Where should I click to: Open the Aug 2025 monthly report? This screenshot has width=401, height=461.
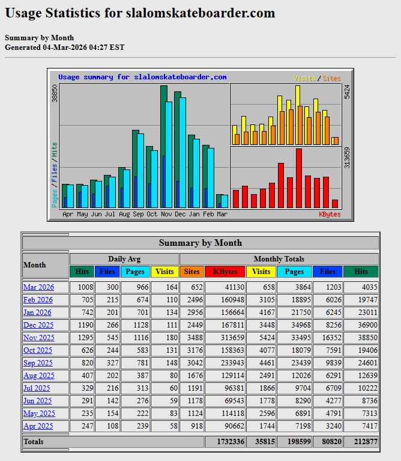[38, 376]
